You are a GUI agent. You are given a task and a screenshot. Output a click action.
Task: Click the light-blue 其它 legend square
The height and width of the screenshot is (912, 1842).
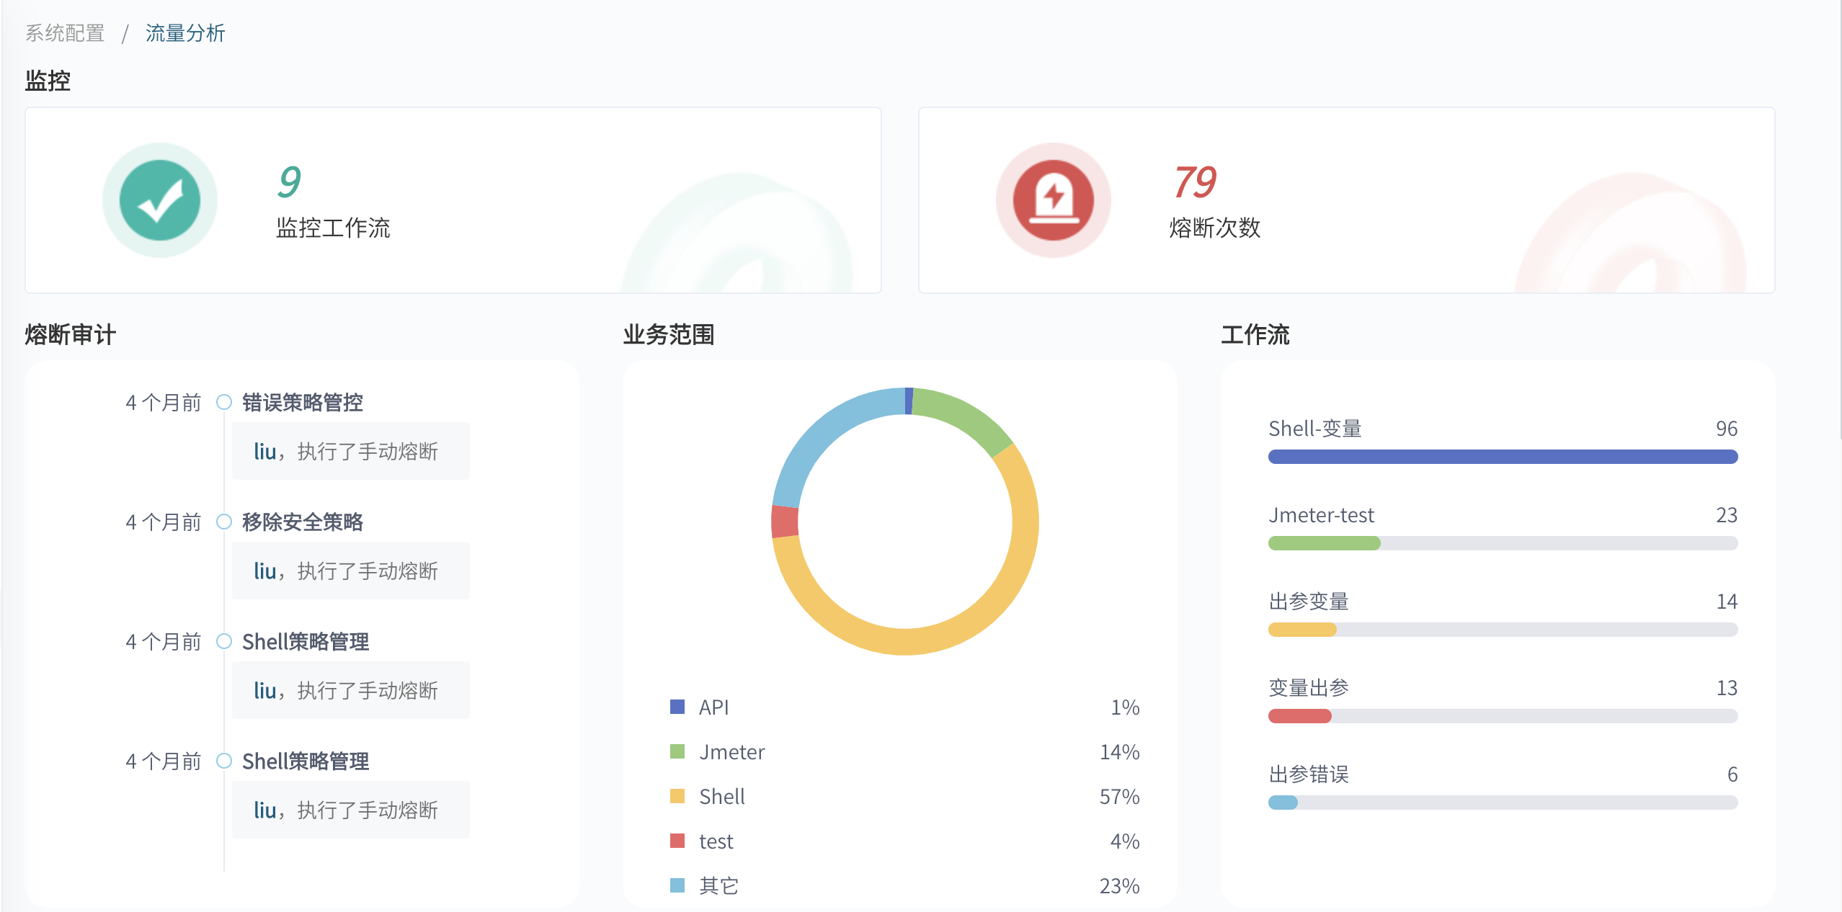(677, 885)
